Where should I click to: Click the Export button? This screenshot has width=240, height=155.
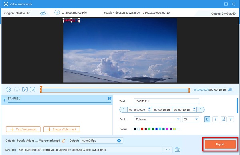pyautogui.click(x=220, y=144)
